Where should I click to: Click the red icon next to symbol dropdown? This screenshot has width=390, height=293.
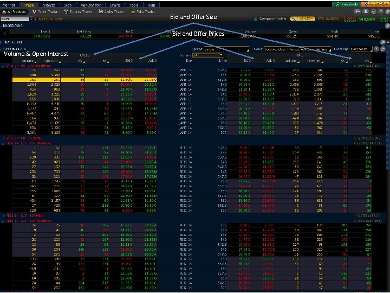[x=35, y=19]
